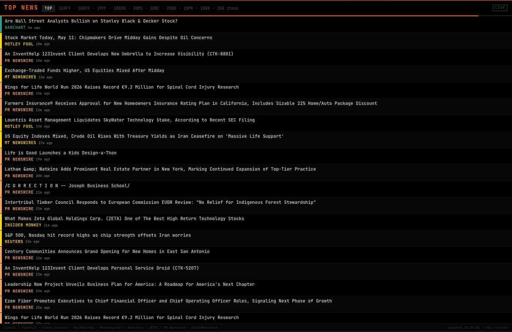
Task: Open Life is Good Kids Design-a-Thon headline
Action: tap(61, 153)
